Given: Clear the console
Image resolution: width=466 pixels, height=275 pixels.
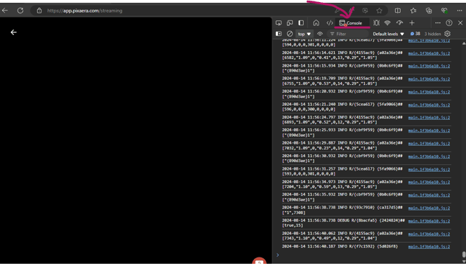Looking at the screenshot, I should [290, 34].
